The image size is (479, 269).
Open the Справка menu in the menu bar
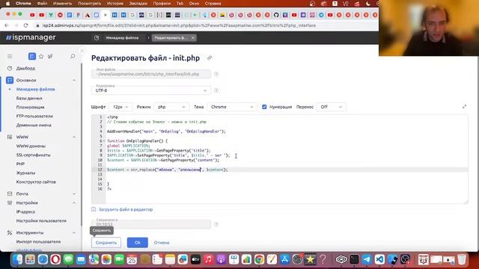click(x=213, y=4)
